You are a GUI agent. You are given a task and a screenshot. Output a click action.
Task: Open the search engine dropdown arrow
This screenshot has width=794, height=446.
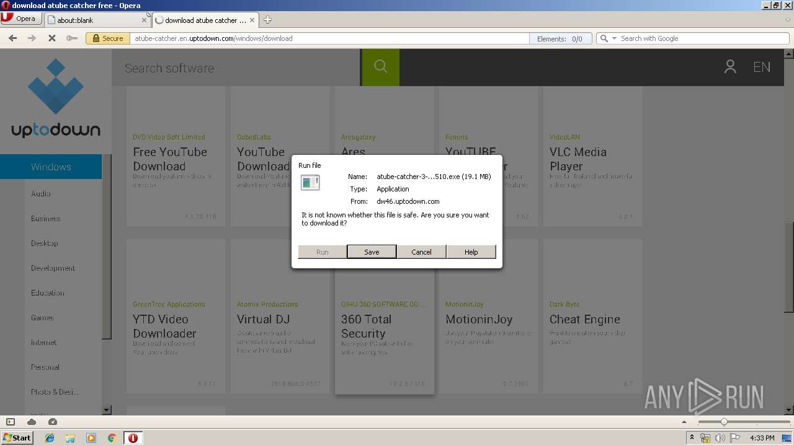614,38
